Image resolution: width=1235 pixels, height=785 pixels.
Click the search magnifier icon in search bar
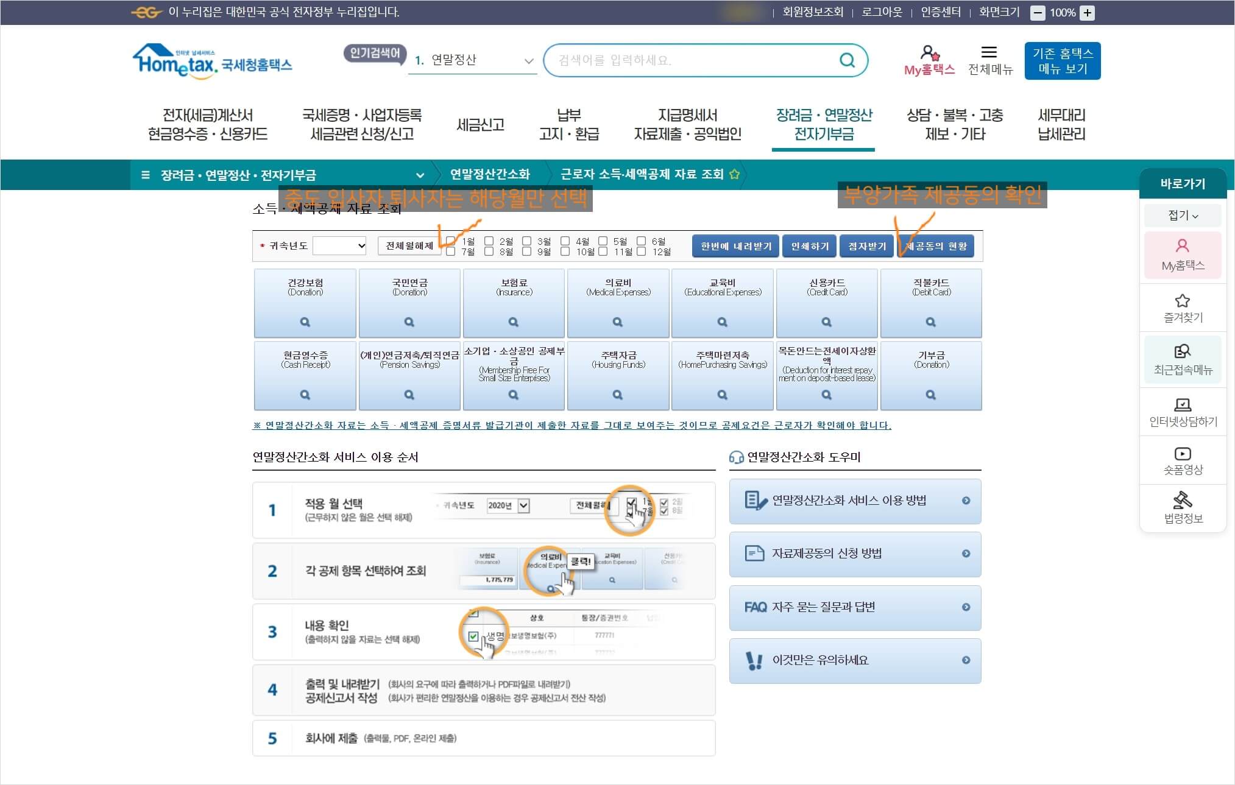pyautogui.click(x=847, y=60)
